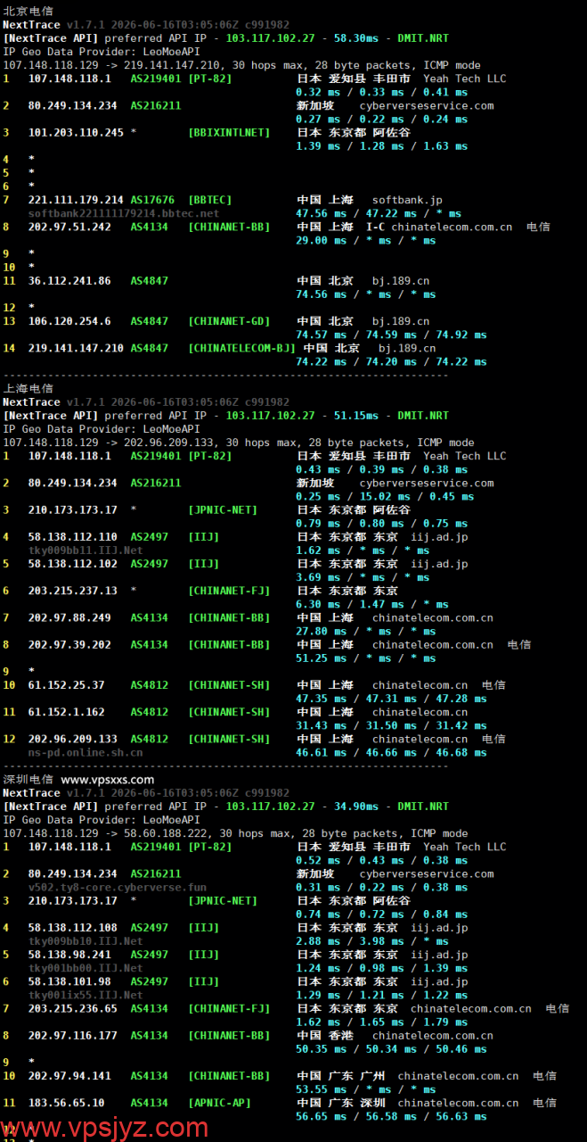Viewport: 587px width, 1142px height.
Task: Click hop IP 106.120.254.6
Action: pyautogui.click(x=69, y=321)
